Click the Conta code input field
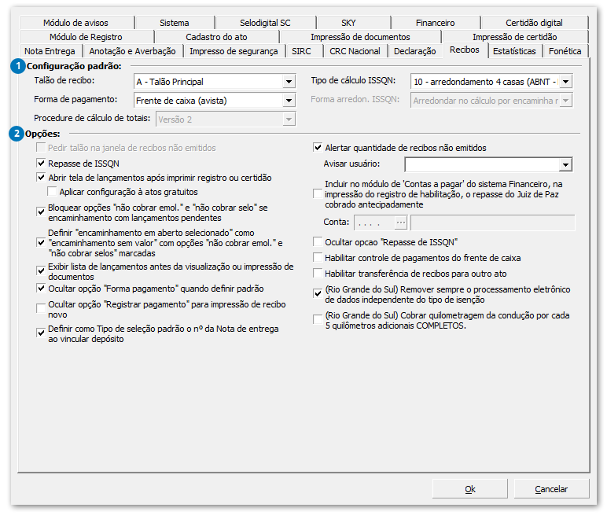The height and width of the screenshot is (515, 607). click(374, 223)
